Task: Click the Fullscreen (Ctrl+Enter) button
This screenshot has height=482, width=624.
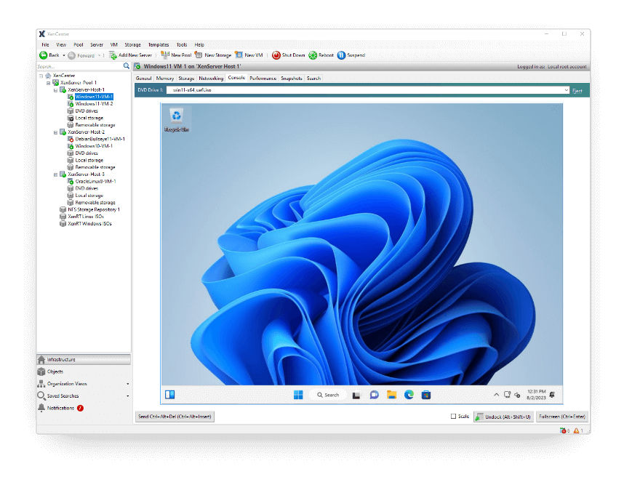Action: coord(562,417)
